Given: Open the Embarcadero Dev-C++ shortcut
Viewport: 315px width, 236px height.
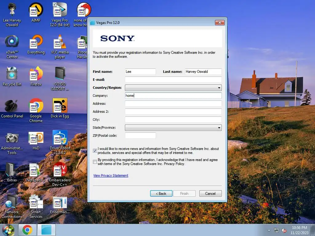Looking at the screenshot, I should 60,174.
